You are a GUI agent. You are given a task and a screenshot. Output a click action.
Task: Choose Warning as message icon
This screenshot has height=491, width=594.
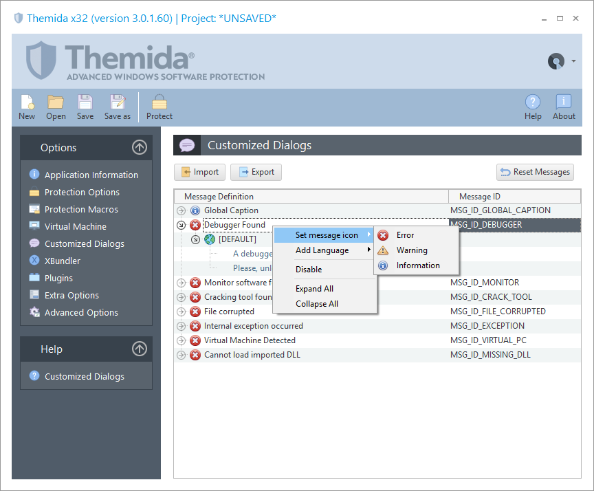[x=411, y=250]
